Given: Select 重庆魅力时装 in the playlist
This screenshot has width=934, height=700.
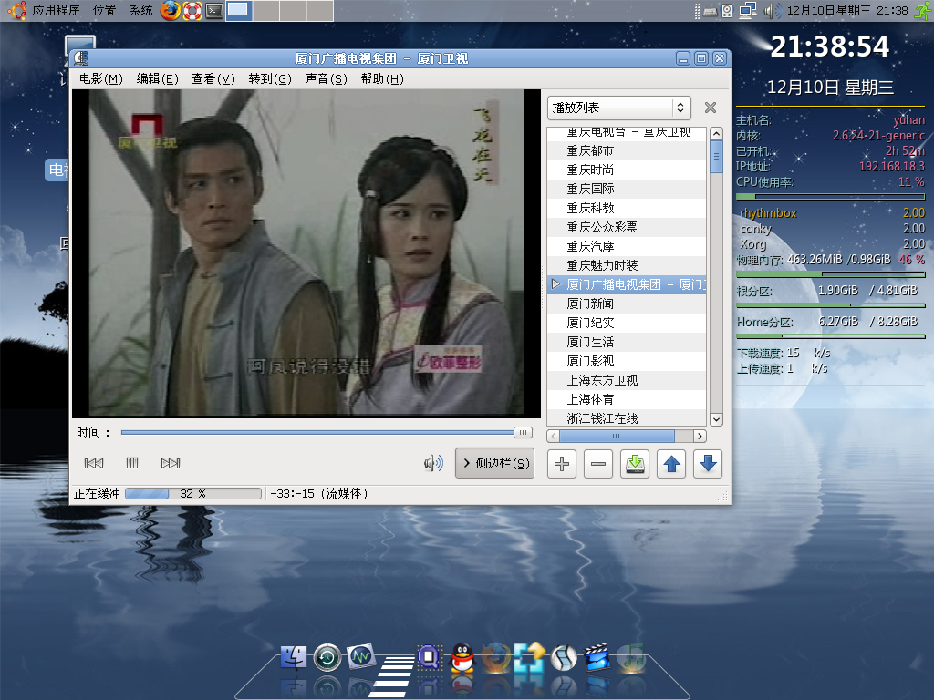Looking at the screenshot, I should click(x=627, y=265).
